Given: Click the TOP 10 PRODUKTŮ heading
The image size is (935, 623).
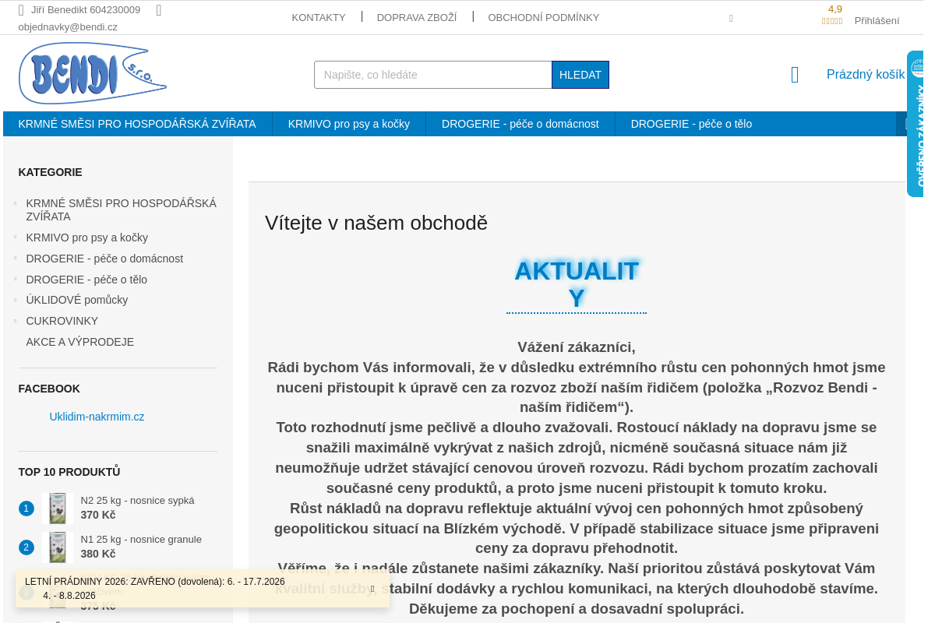Looking at the screenshot, I should pos(69,472).
